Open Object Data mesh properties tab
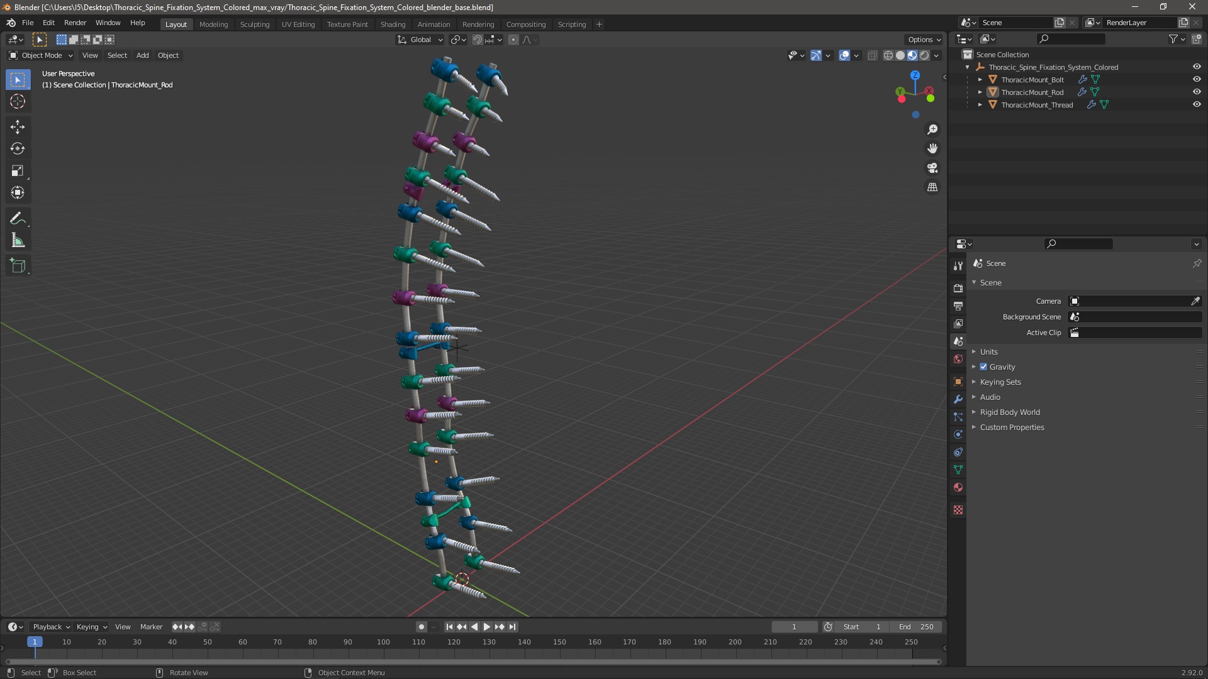 point(958,470)
